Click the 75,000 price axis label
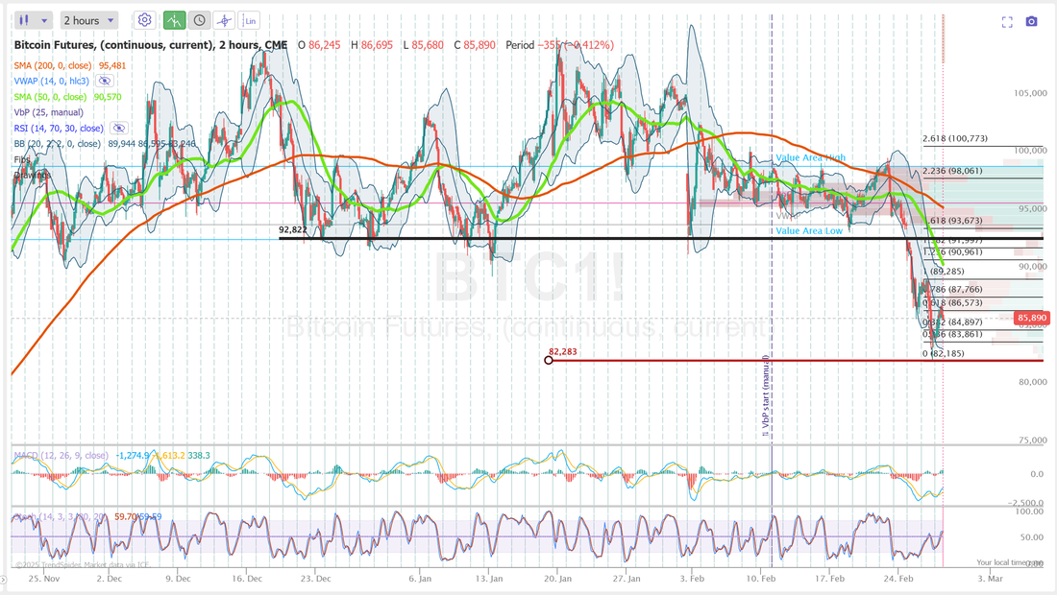 point(1033,440)
